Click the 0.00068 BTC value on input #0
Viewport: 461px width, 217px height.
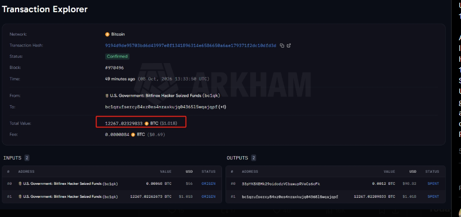[x=159, y=183]
